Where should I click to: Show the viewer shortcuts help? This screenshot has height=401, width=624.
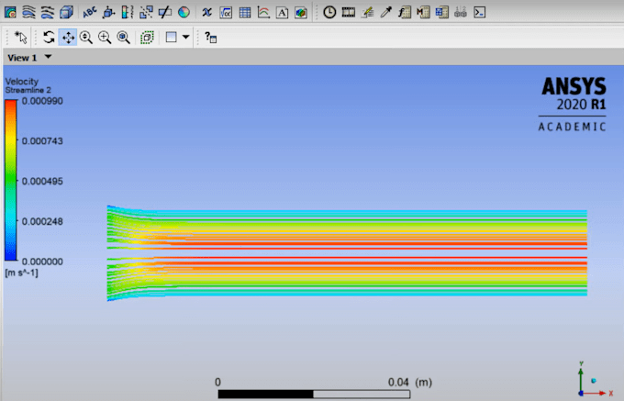[210, 38]
